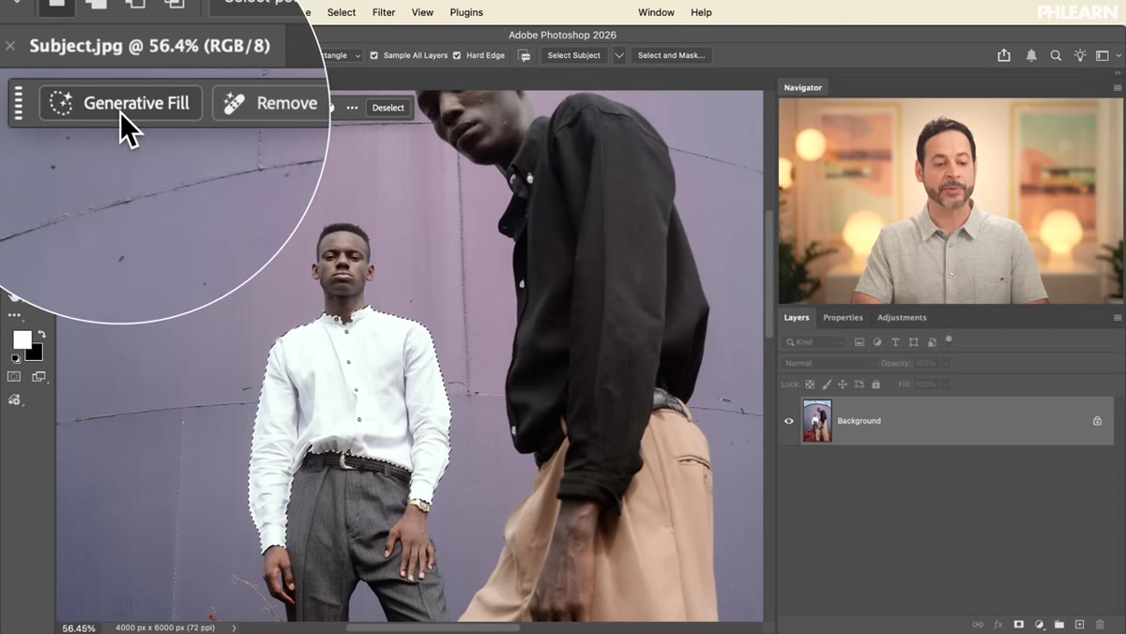Click the generate image icon in toolbar
This screenshot has width=1126, height=634.
point(14,400)
